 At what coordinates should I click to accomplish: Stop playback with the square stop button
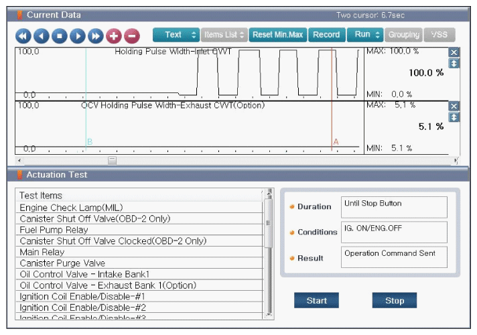coord(60,36)
